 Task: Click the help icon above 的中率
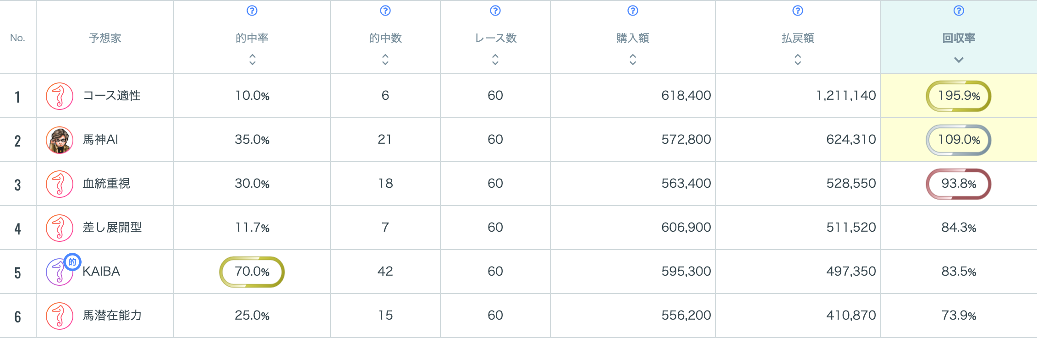click(252, 11)
